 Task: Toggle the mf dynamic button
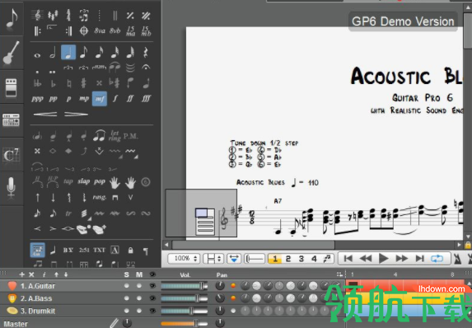pyautogui.click(x=100, y=99)
